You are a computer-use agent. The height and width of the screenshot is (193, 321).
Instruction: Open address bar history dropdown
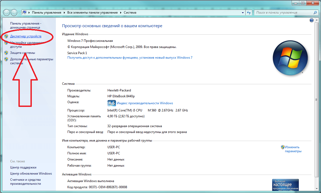click(243, 13)
